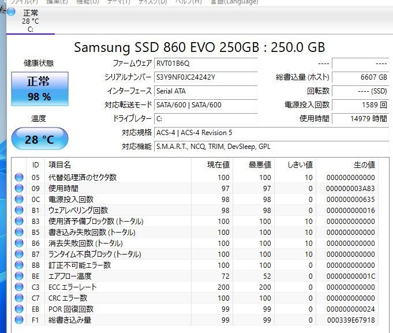Screen dimensions: 393x333
Task: Click the standard field ACS-4 | ACS-4 Revision 5
Action: [x=272, y=133]
